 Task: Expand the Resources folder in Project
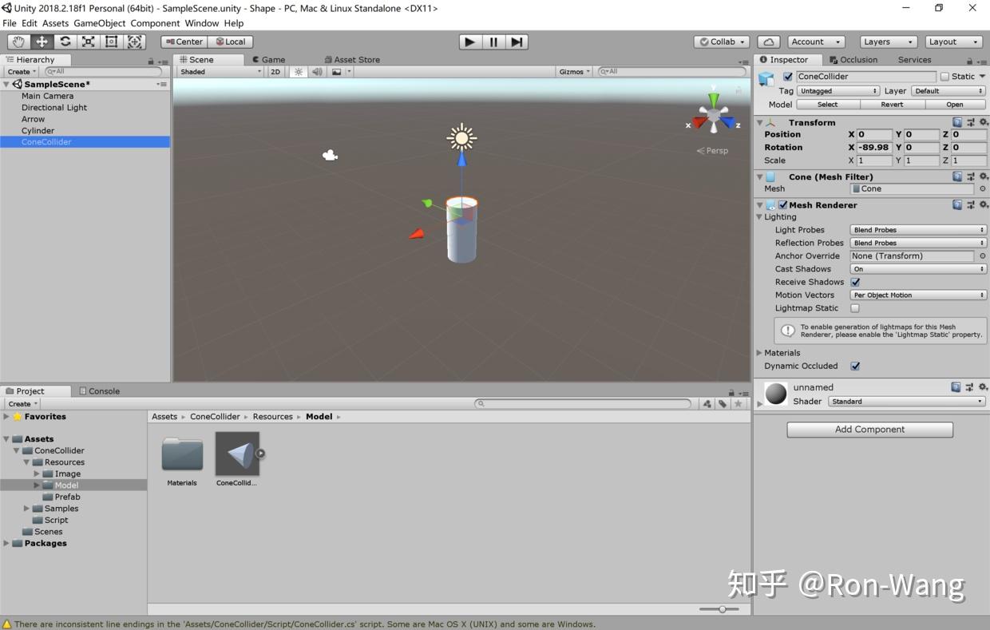26,462
